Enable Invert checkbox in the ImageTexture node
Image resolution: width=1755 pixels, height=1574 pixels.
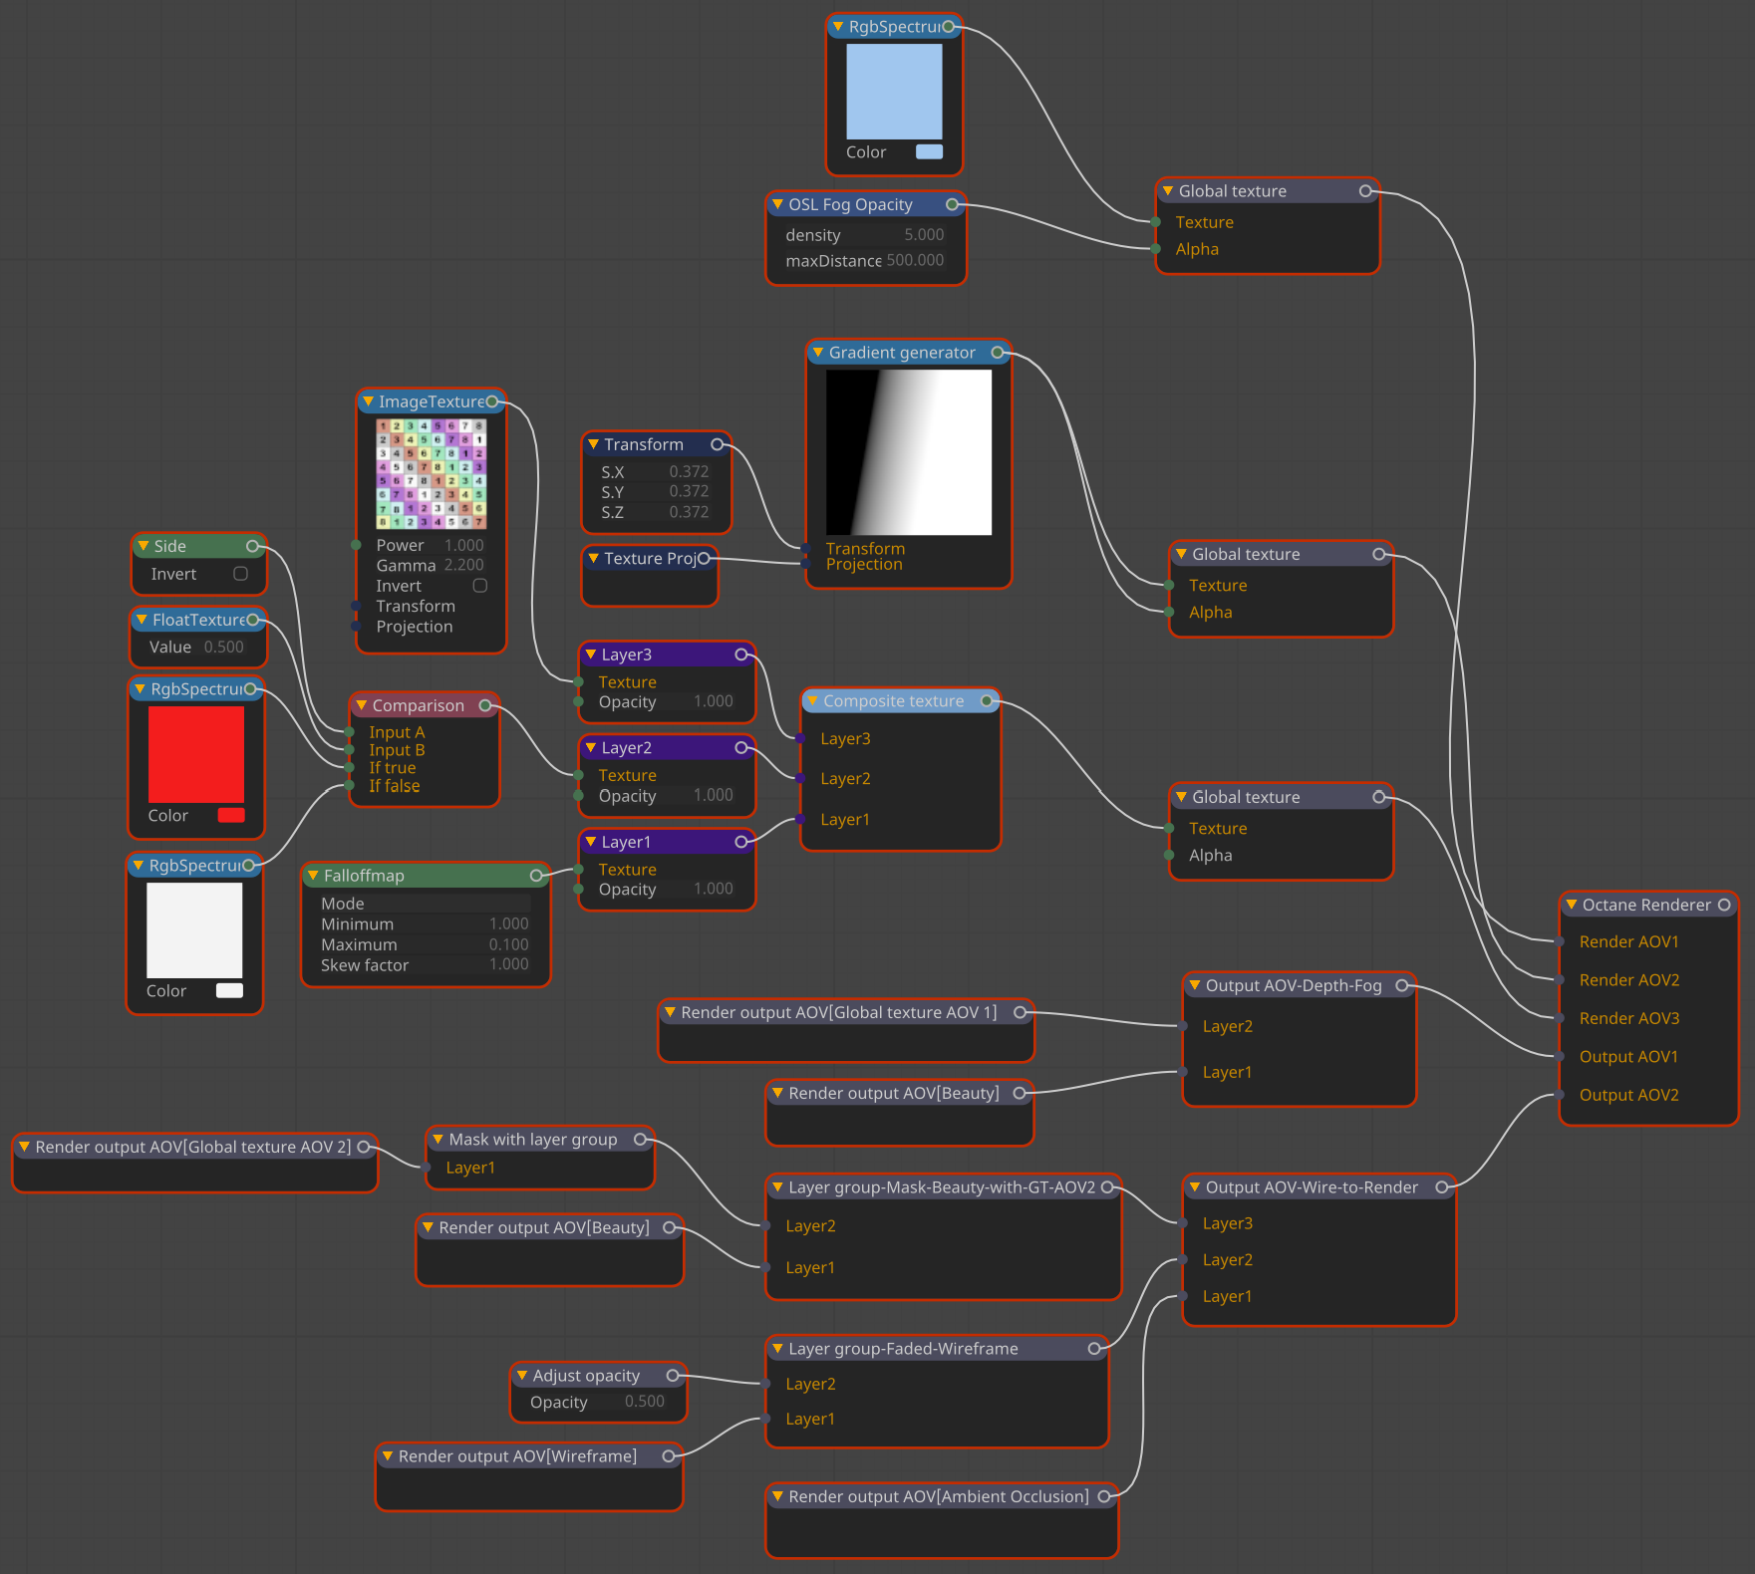[479, 586]
